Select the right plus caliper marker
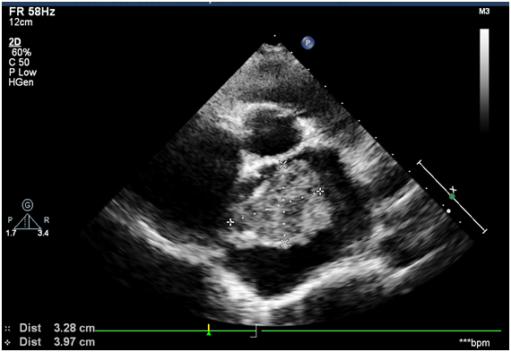511x352 pixels. click(320, 191)
